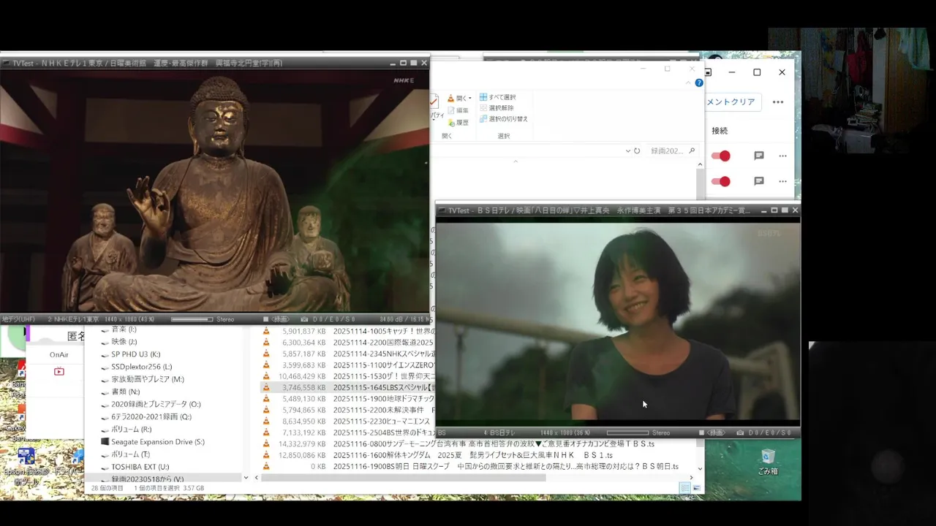Image resolution: width=936 pixels, height=526 pixels.
Task: Switch Explorer to details view icon
Action: tap(685, 488)
